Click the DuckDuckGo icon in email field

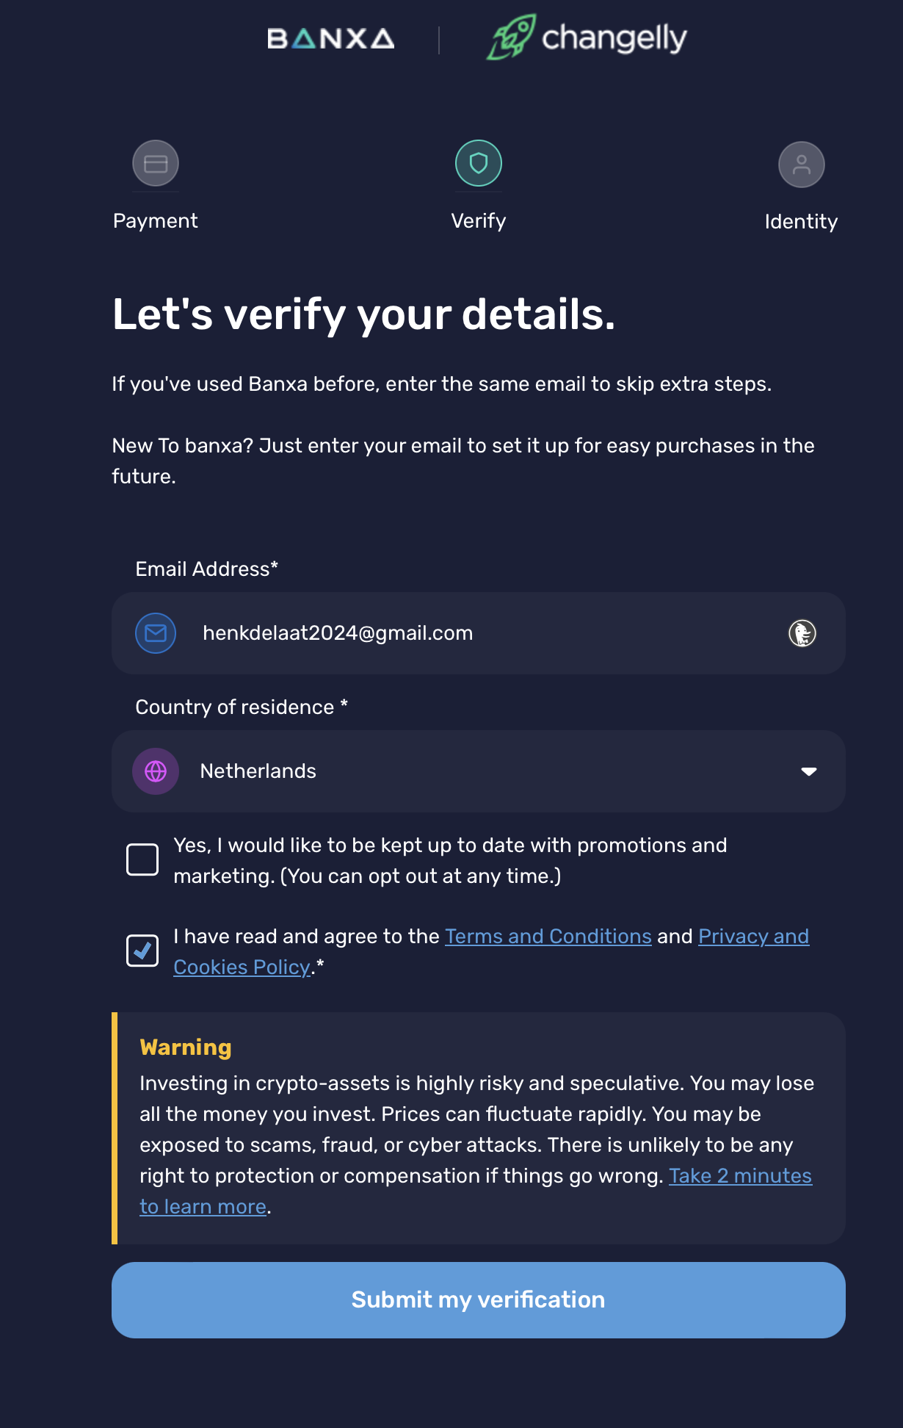pos(802,633)
